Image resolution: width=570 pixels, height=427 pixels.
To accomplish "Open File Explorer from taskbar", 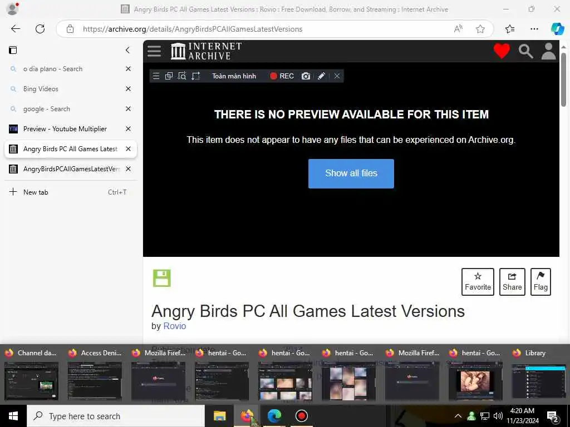I will 219,416.
